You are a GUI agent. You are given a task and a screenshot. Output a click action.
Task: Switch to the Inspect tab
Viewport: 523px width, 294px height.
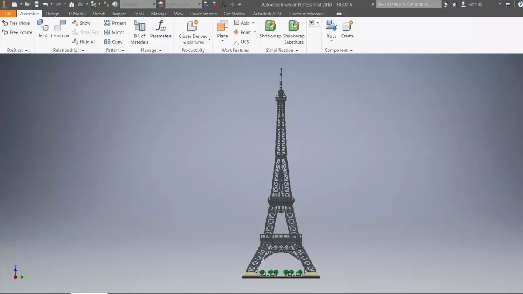[119, 14]
